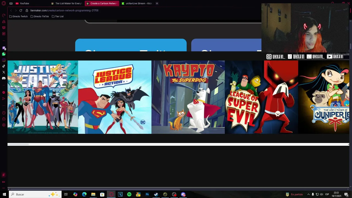Open the Directo Twitch bookmark folder
Image resolution: width=352 pixels, height=198 pixels.
pos(18,16)
